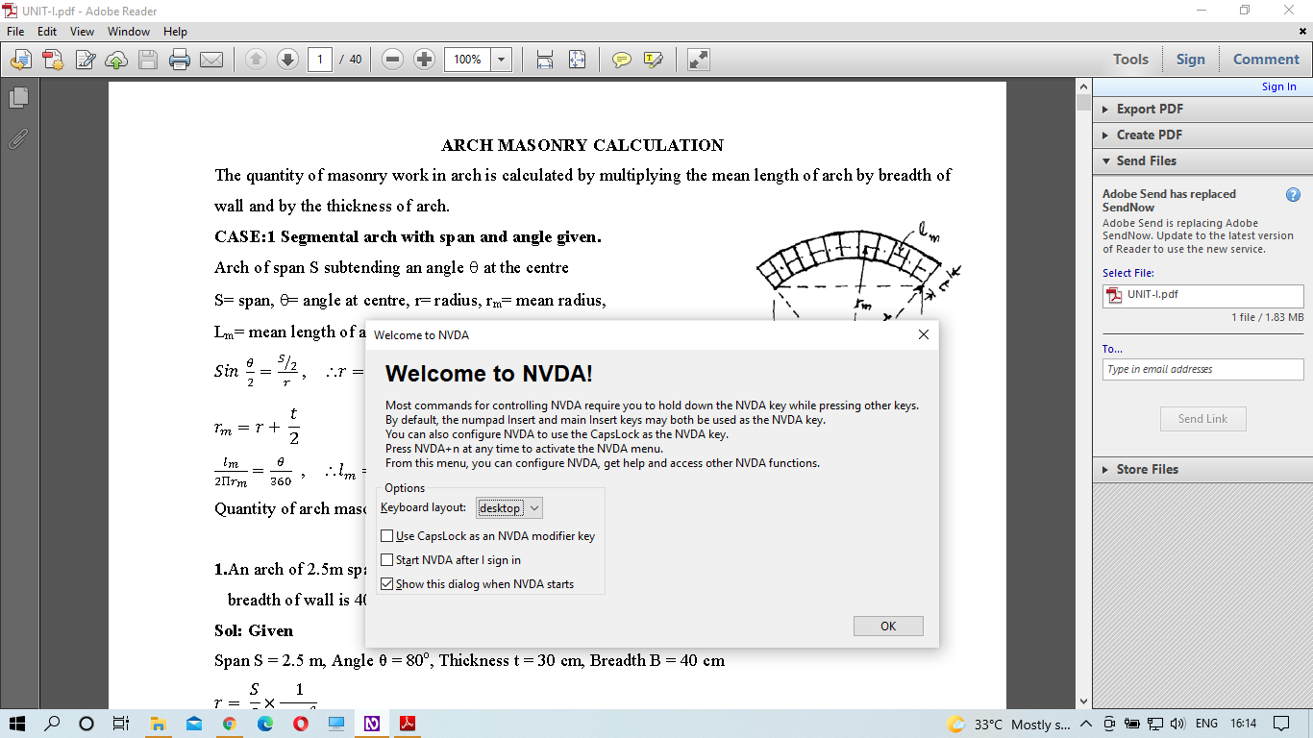Close the Welcome to NVDA dialog
Image resolution: width=1313 pixels, height=738 pixels.
(x=923, y=334)
